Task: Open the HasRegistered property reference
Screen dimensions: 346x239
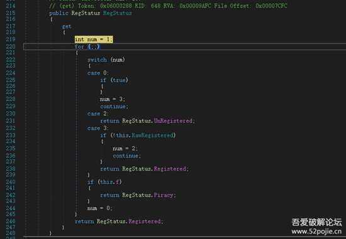Action: 152,135
